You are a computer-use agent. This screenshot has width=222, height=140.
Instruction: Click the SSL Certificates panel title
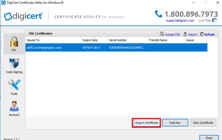point(41,33)
